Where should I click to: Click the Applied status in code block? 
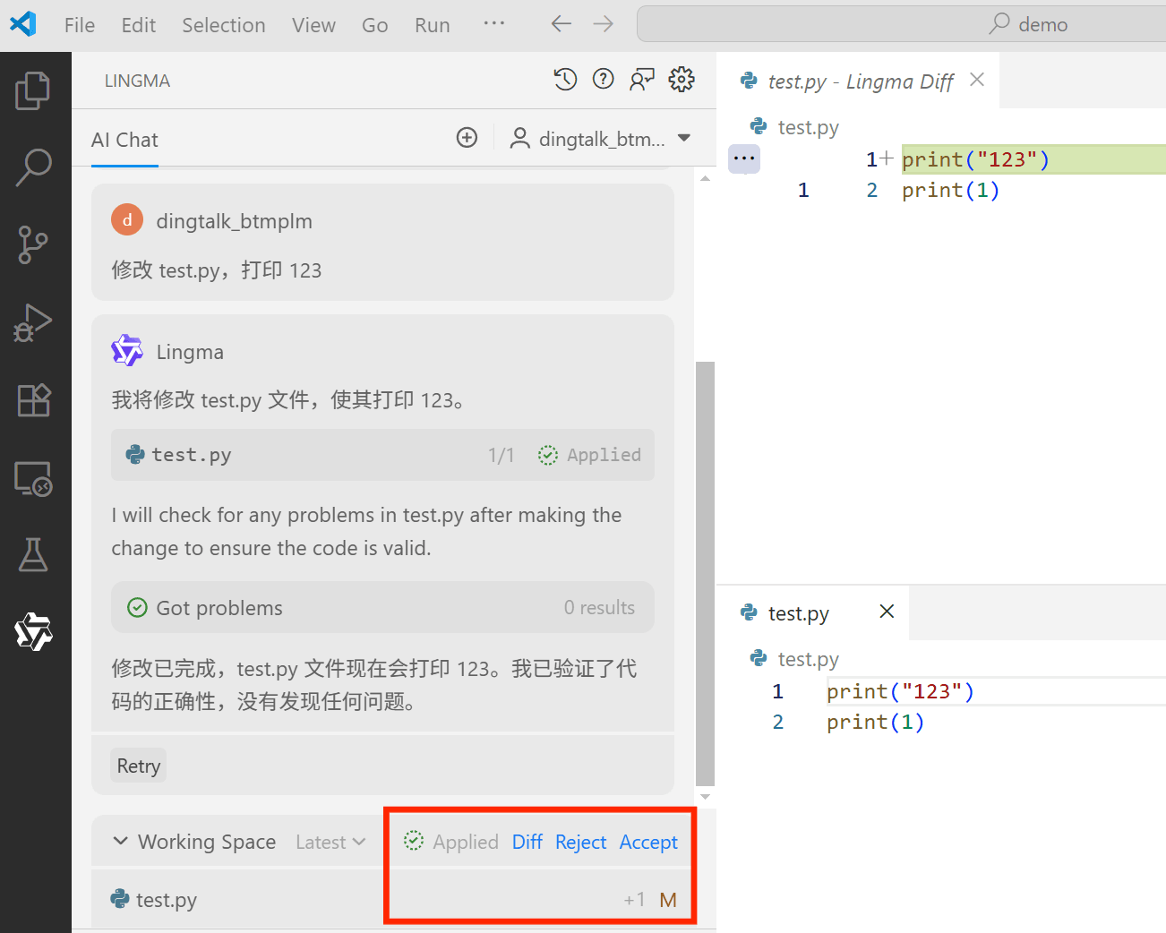tap(589, 455)
